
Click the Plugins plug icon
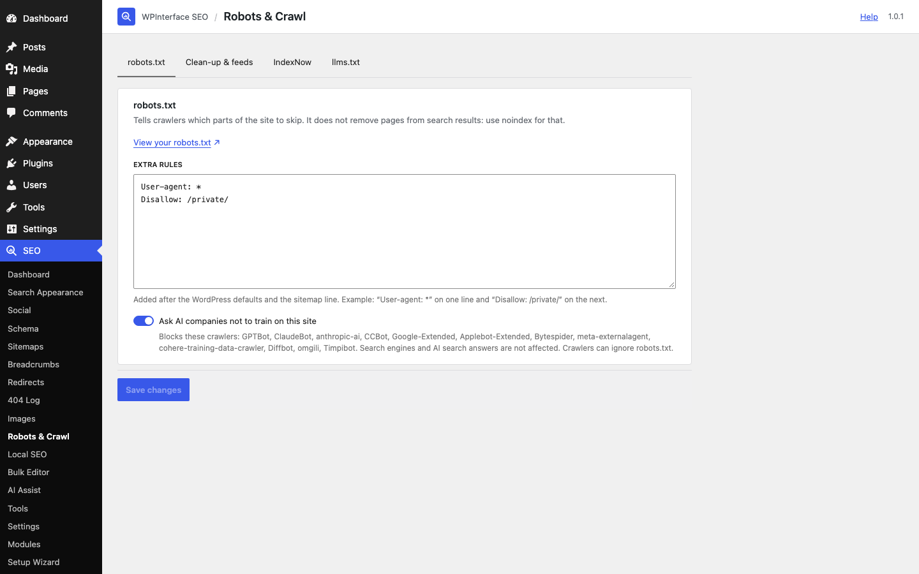coord(11,163)
